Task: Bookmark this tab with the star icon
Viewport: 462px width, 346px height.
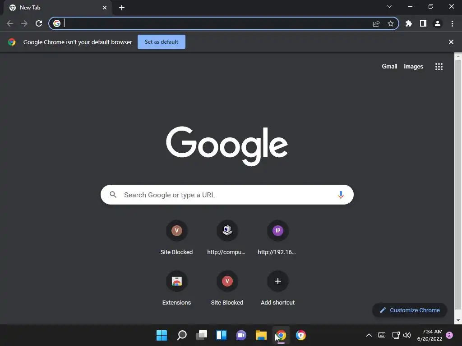Action: click(391, 23)
